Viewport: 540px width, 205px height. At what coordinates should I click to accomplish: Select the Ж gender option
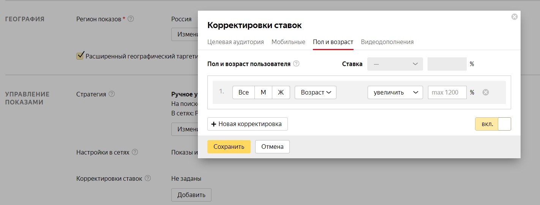pyautogui.click(x=281, y=92)
